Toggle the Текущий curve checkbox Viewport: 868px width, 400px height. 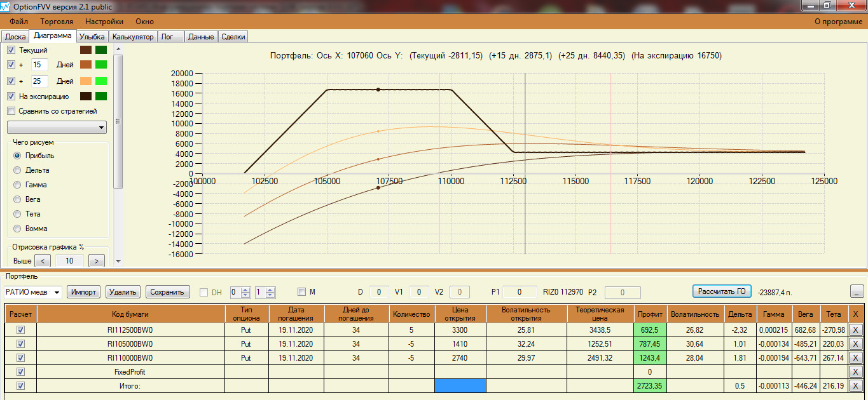[x=11, y=50]
